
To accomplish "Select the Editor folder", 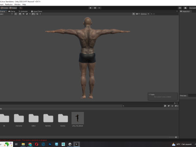I will (x=33, y=120).
